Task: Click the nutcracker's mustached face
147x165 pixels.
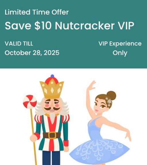Action: coord(52,106)
